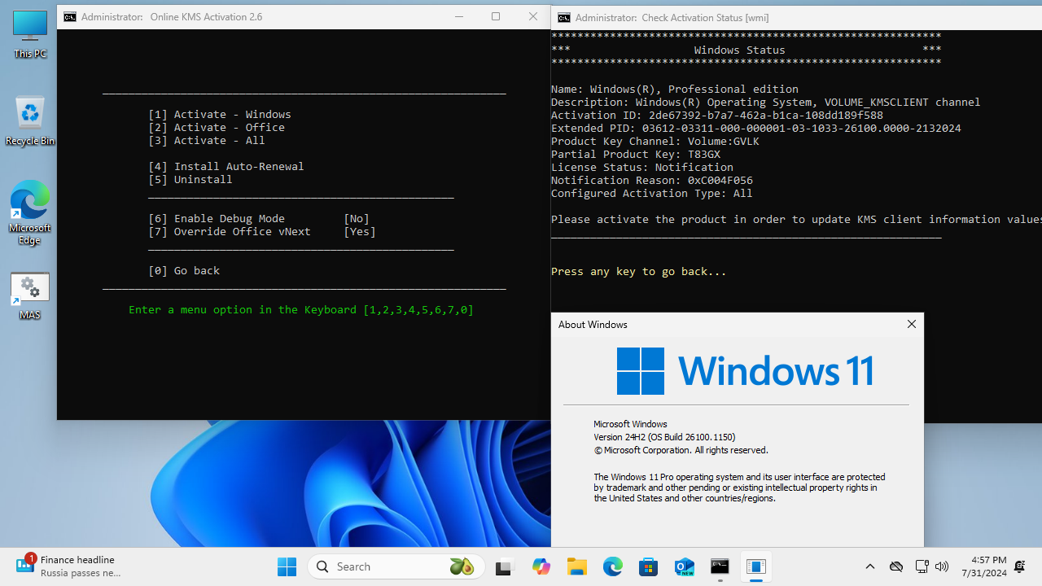This screenshot has width=1042, height=586.
Task: Minimize the Online KMS Activation window
Action: pos(459,16)
